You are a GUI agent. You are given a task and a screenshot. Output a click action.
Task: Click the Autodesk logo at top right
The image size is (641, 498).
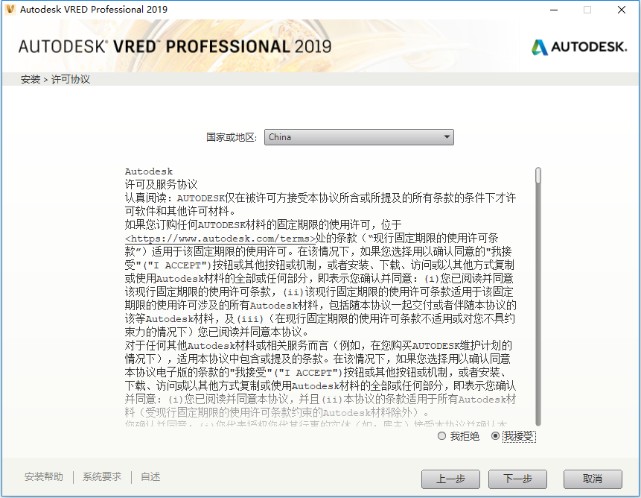coord(579,47)
